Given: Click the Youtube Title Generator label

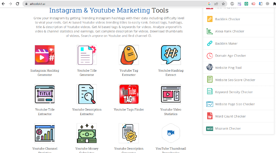Looking at the screenshot, I should 87,73.
